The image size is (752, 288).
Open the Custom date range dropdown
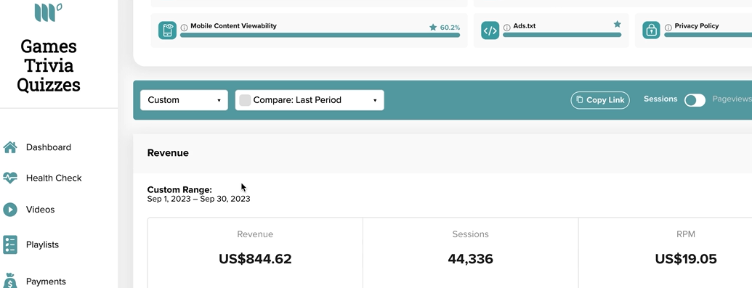click(184, 100)
